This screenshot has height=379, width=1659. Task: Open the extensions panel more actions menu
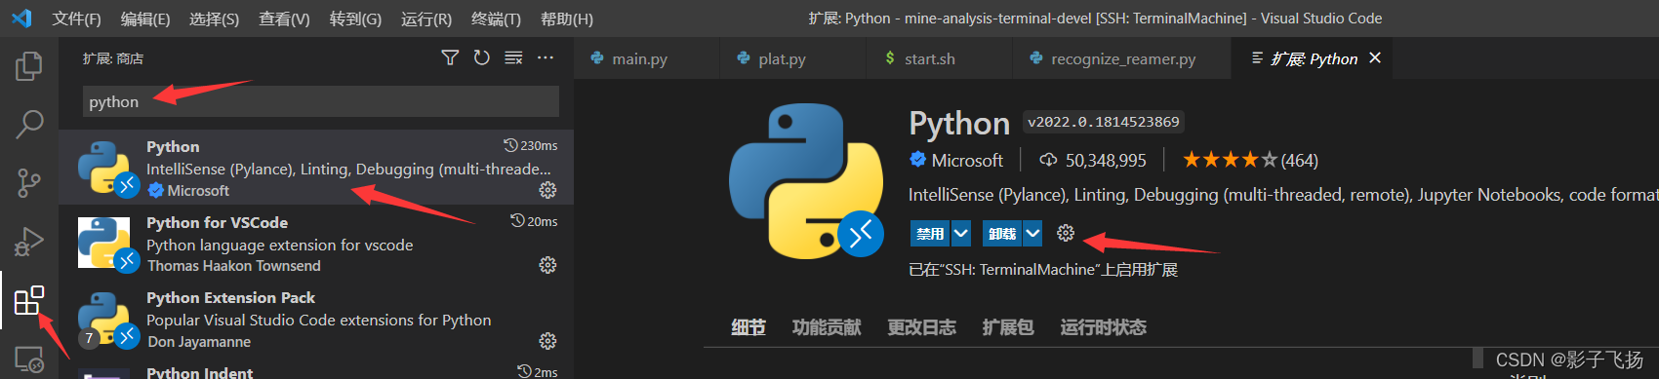click(546, 58)
